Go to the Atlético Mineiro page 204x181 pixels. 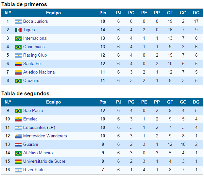point(38,153)
